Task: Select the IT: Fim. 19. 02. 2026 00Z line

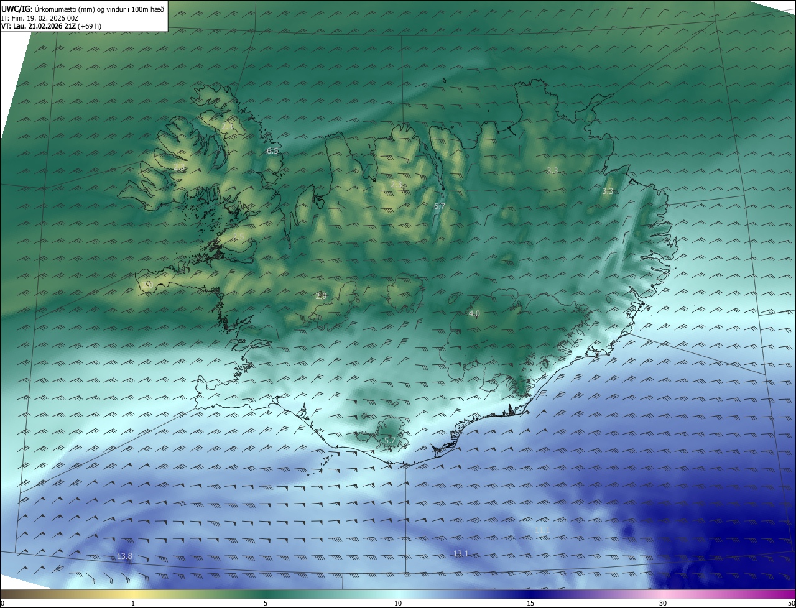Action: coord(40,17)
